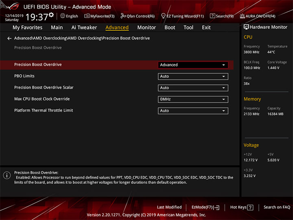Click the EZ Tuning Wizard bulb icon
The height and width of the screenshot is (220, 293).
coord(163,16)
